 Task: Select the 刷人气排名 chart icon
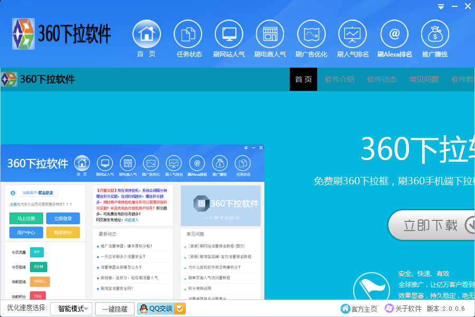[x=353, y=33]
